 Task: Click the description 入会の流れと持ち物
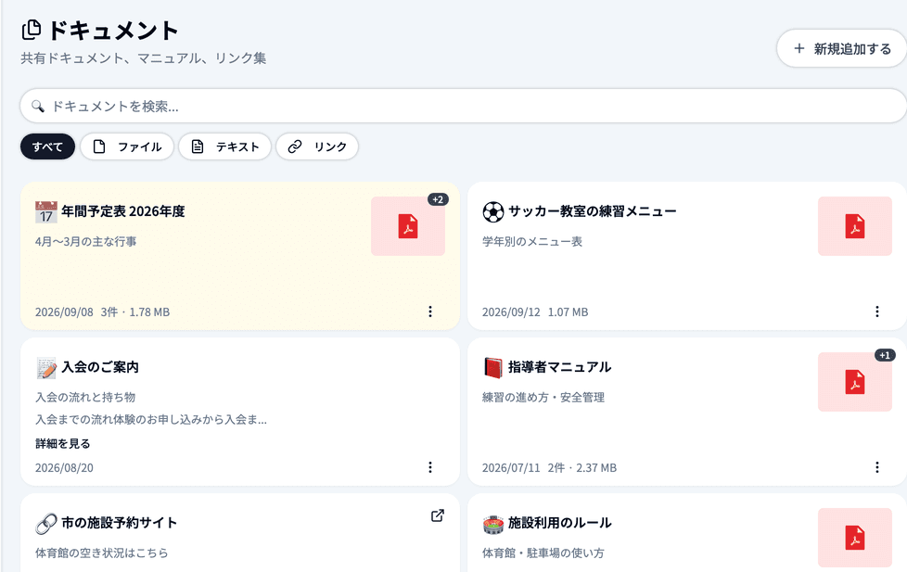85,398
